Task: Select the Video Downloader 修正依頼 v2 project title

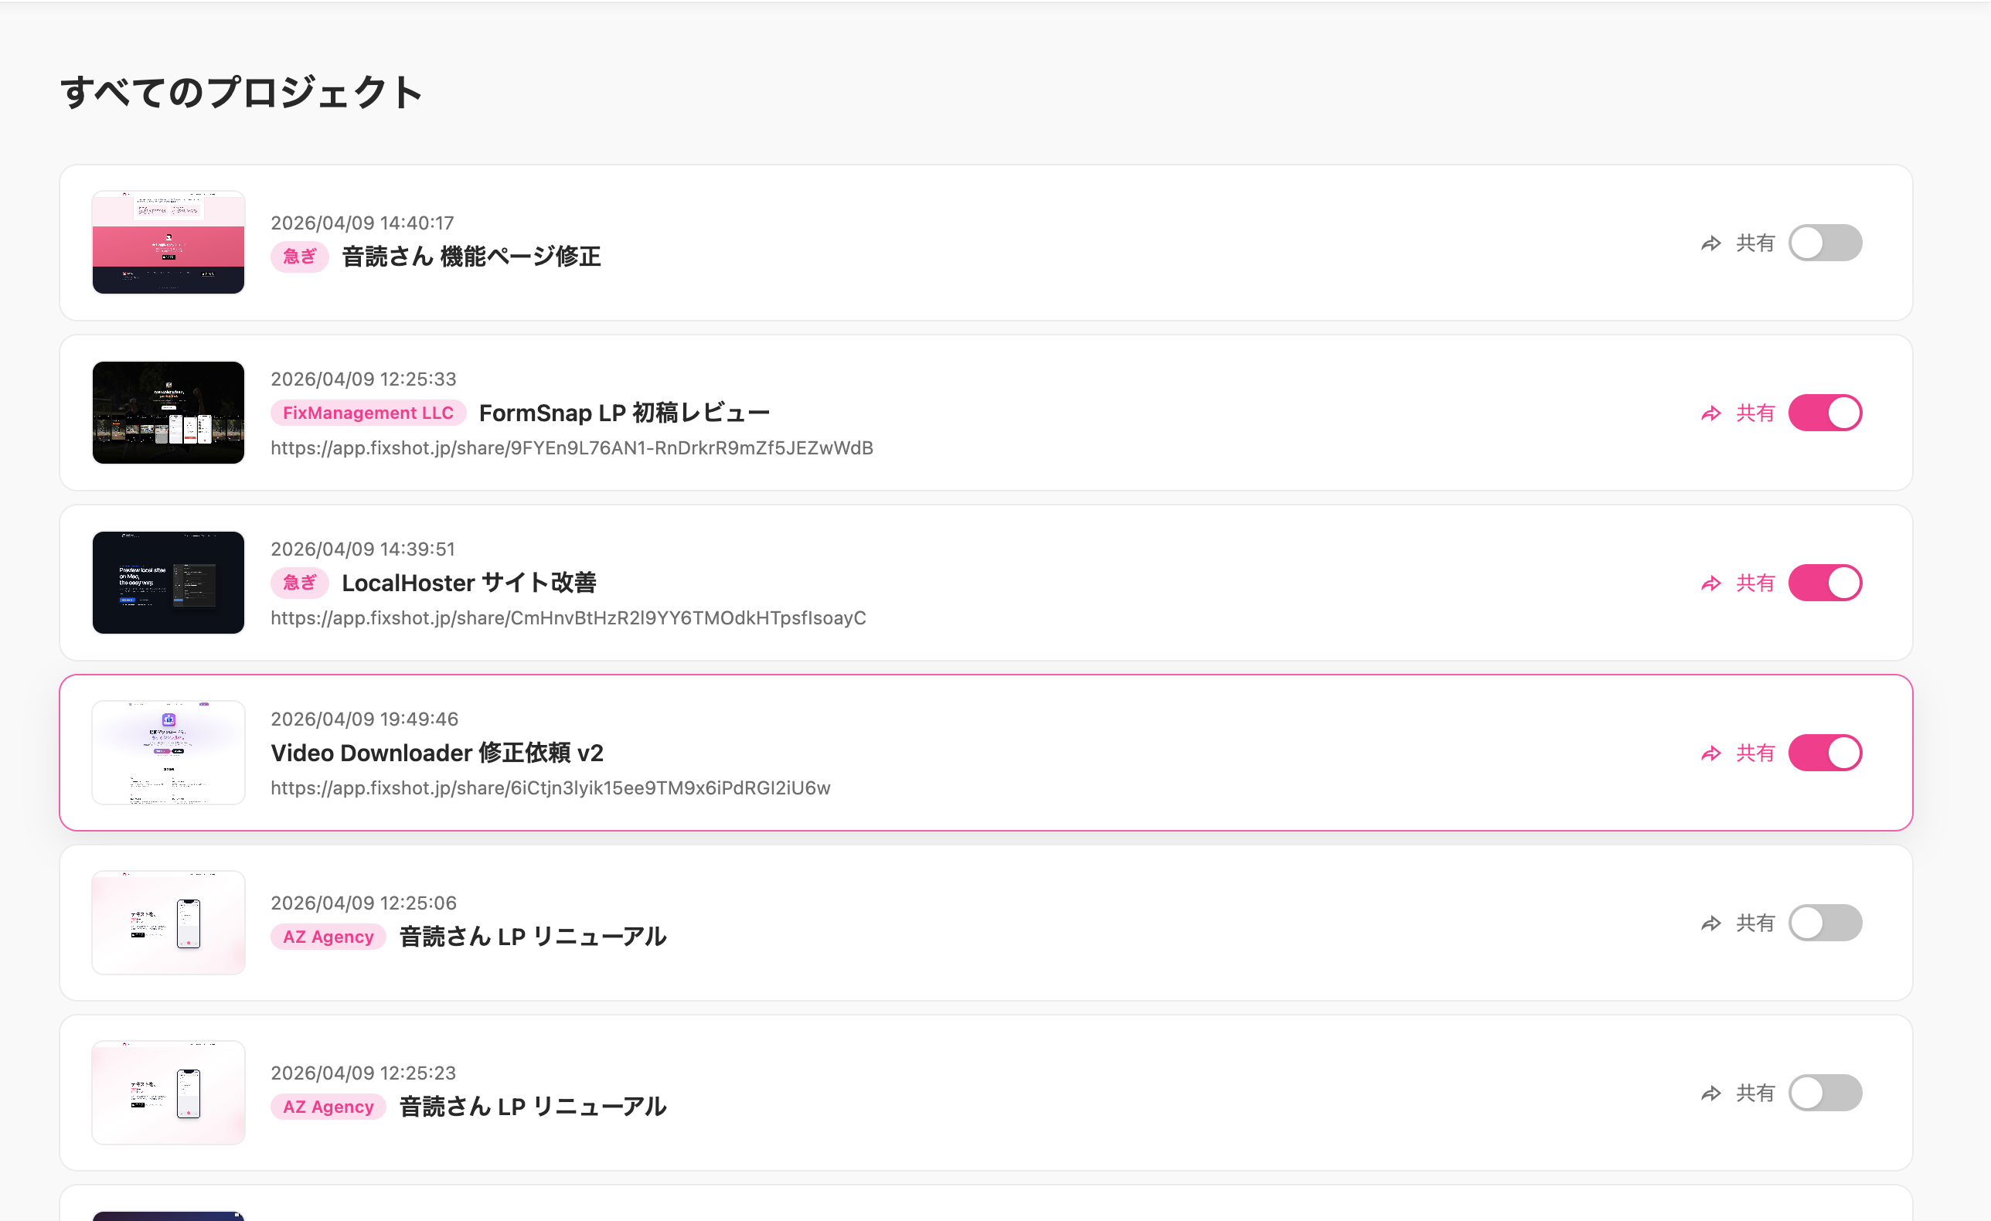Action: coord(437,753)
